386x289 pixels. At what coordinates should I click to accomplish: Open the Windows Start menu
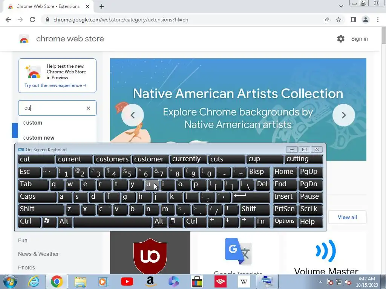(x=9, y=281)
